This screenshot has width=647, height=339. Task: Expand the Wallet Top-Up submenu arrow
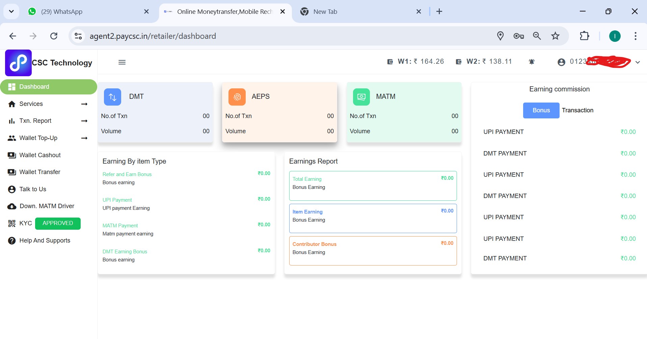84,138
